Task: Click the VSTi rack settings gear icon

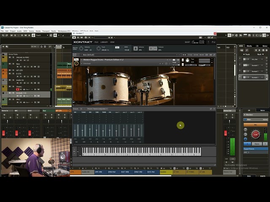Action: coord(267,50)
